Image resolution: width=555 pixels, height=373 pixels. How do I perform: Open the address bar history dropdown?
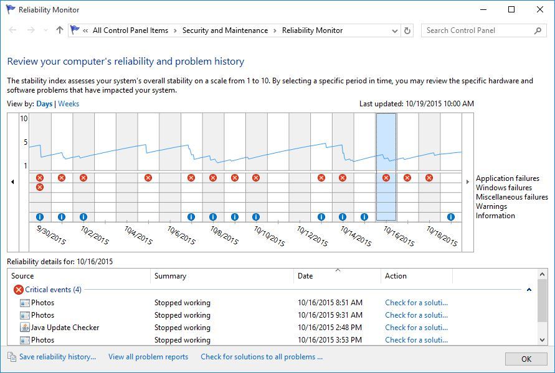coord(395,30)
